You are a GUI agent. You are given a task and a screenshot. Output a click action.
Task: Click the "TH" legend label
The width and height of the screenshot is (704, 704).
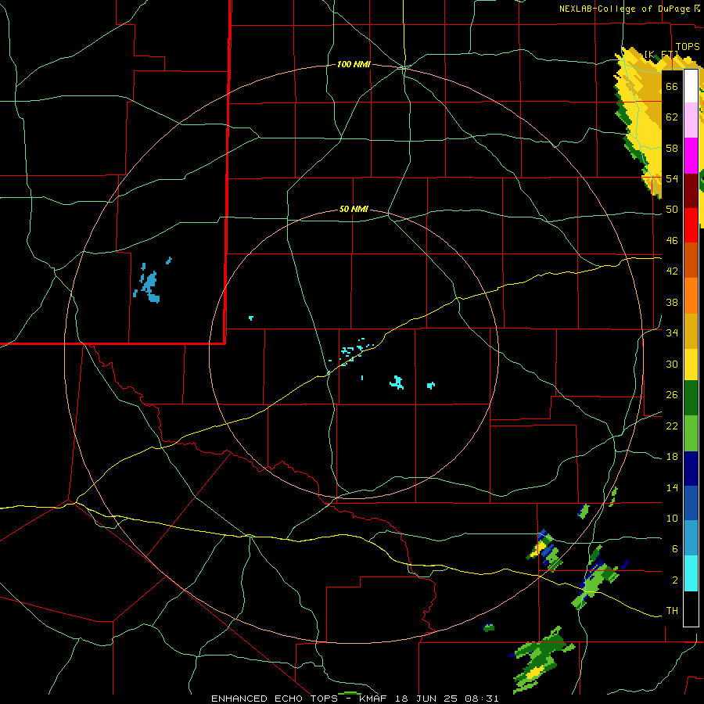[x=672, y=611]
